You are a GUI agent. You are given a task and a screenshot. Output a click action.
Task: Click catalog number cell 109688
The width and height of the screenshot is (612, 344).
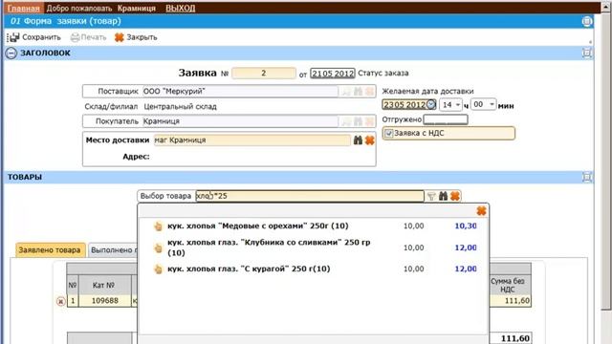(x=104, y=301)
